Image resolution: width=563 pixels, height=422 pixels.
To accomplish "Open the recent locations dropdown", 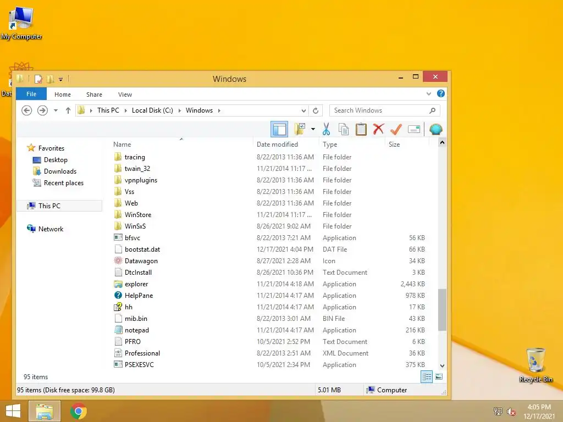I will point(56,110).
